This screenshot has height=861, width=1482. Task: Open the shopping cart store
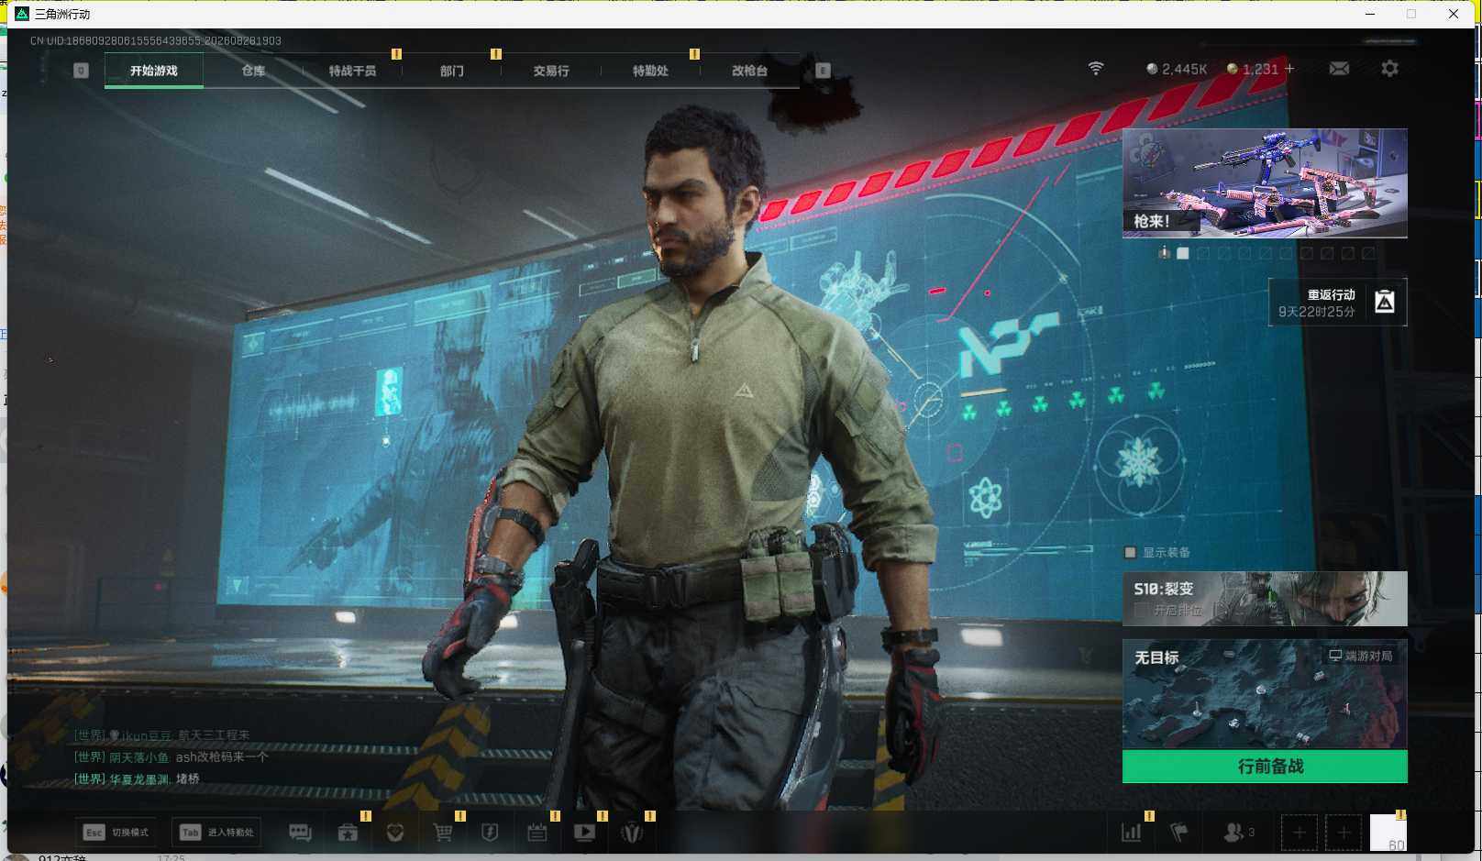click(x=443, y=833)
